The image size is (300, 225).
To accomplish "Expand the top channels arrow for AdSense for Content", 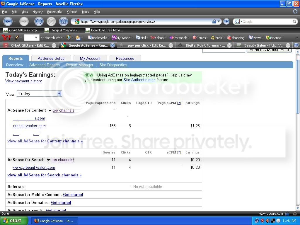I will pos(50,110).
